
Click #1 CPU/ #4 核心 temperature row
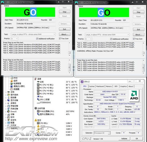click(x=57, y=94)
